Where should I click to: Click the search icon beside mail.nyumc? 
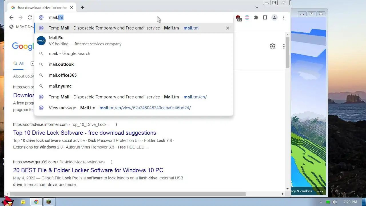pyautogui.click(x=41, y=86)
